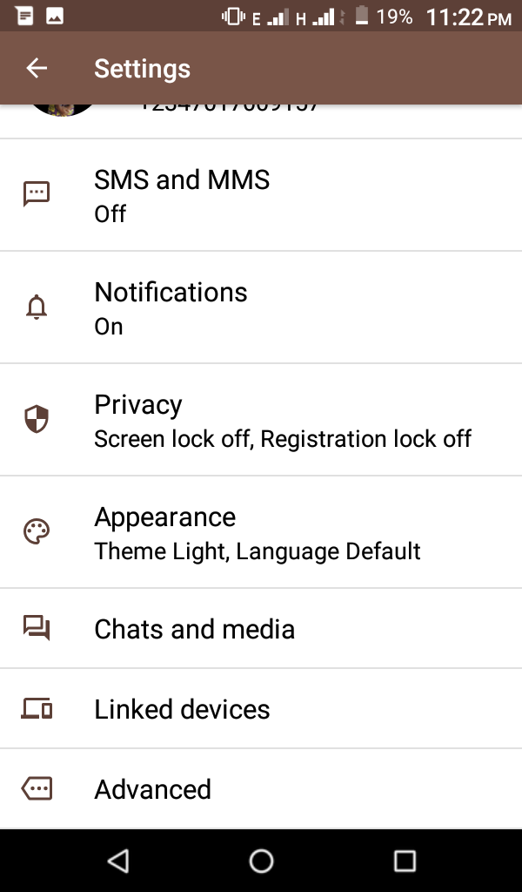Click the Linked devices icon
Screen dimensions: 522x892
coord(37,708)
